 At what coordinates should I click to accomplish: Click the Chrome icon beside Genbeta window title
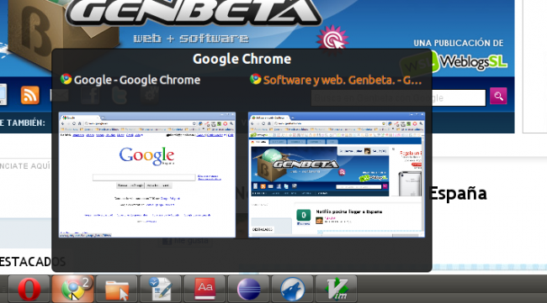pyautogui.click(x=256, y=79)
